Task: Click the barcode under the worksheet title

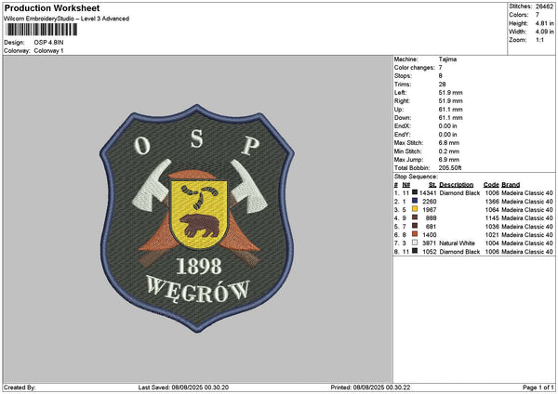Action: (42, 30)
